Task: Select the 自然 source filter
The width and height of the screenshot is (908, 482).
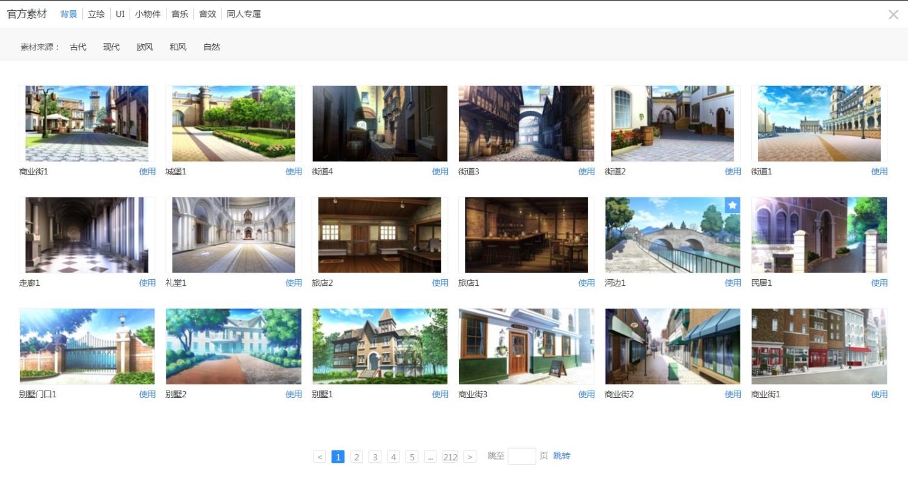Action: pyautogui.click(x=212, y=47)
